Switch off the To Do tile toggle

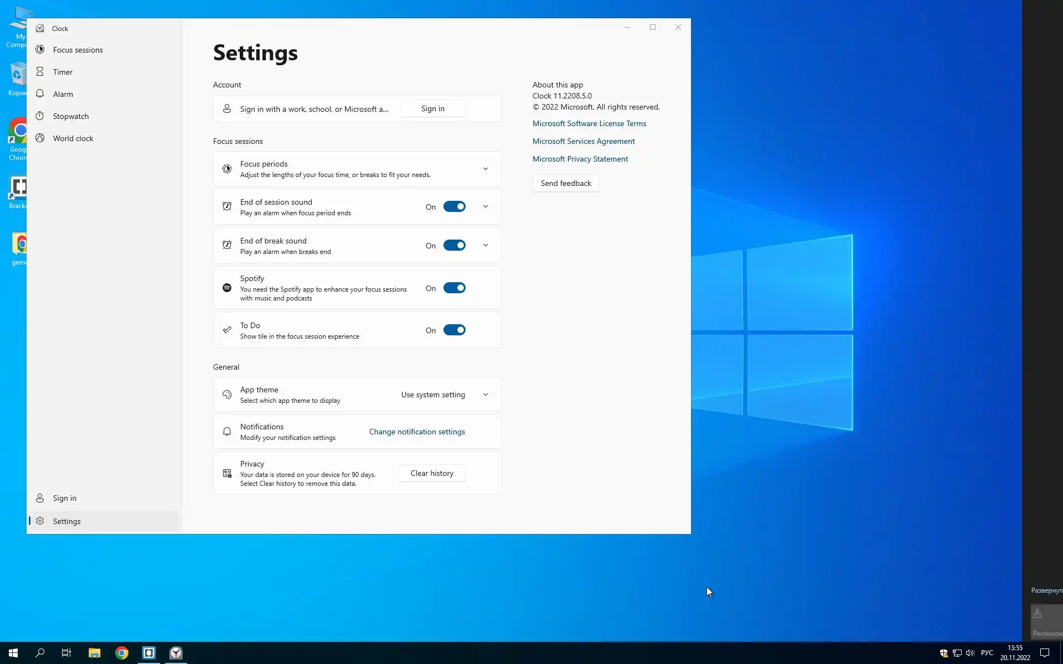tap(454, 330)
